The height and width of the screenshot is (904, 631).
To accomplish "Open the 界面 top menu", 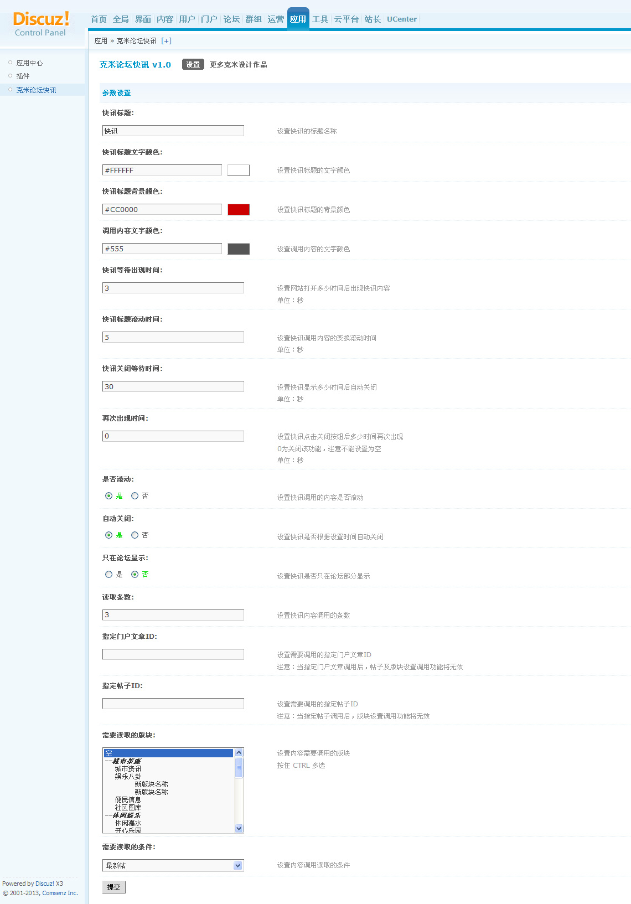I will tap(143, 19).
